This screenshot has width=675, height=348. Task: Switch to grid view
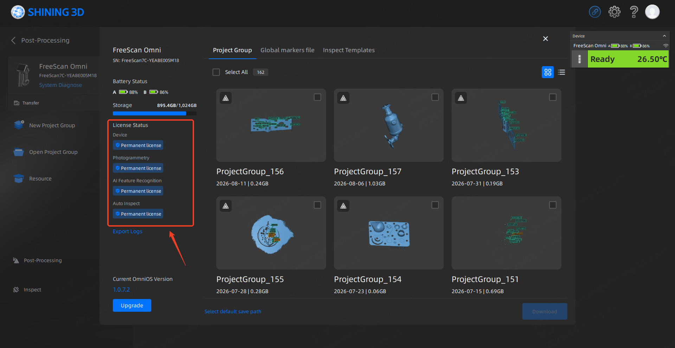pyautogui.click(x=548, y=72)
